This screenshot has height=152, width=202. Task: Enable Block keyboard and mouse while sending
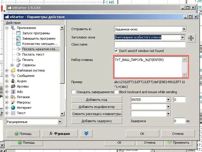click(x=116, y=92)
